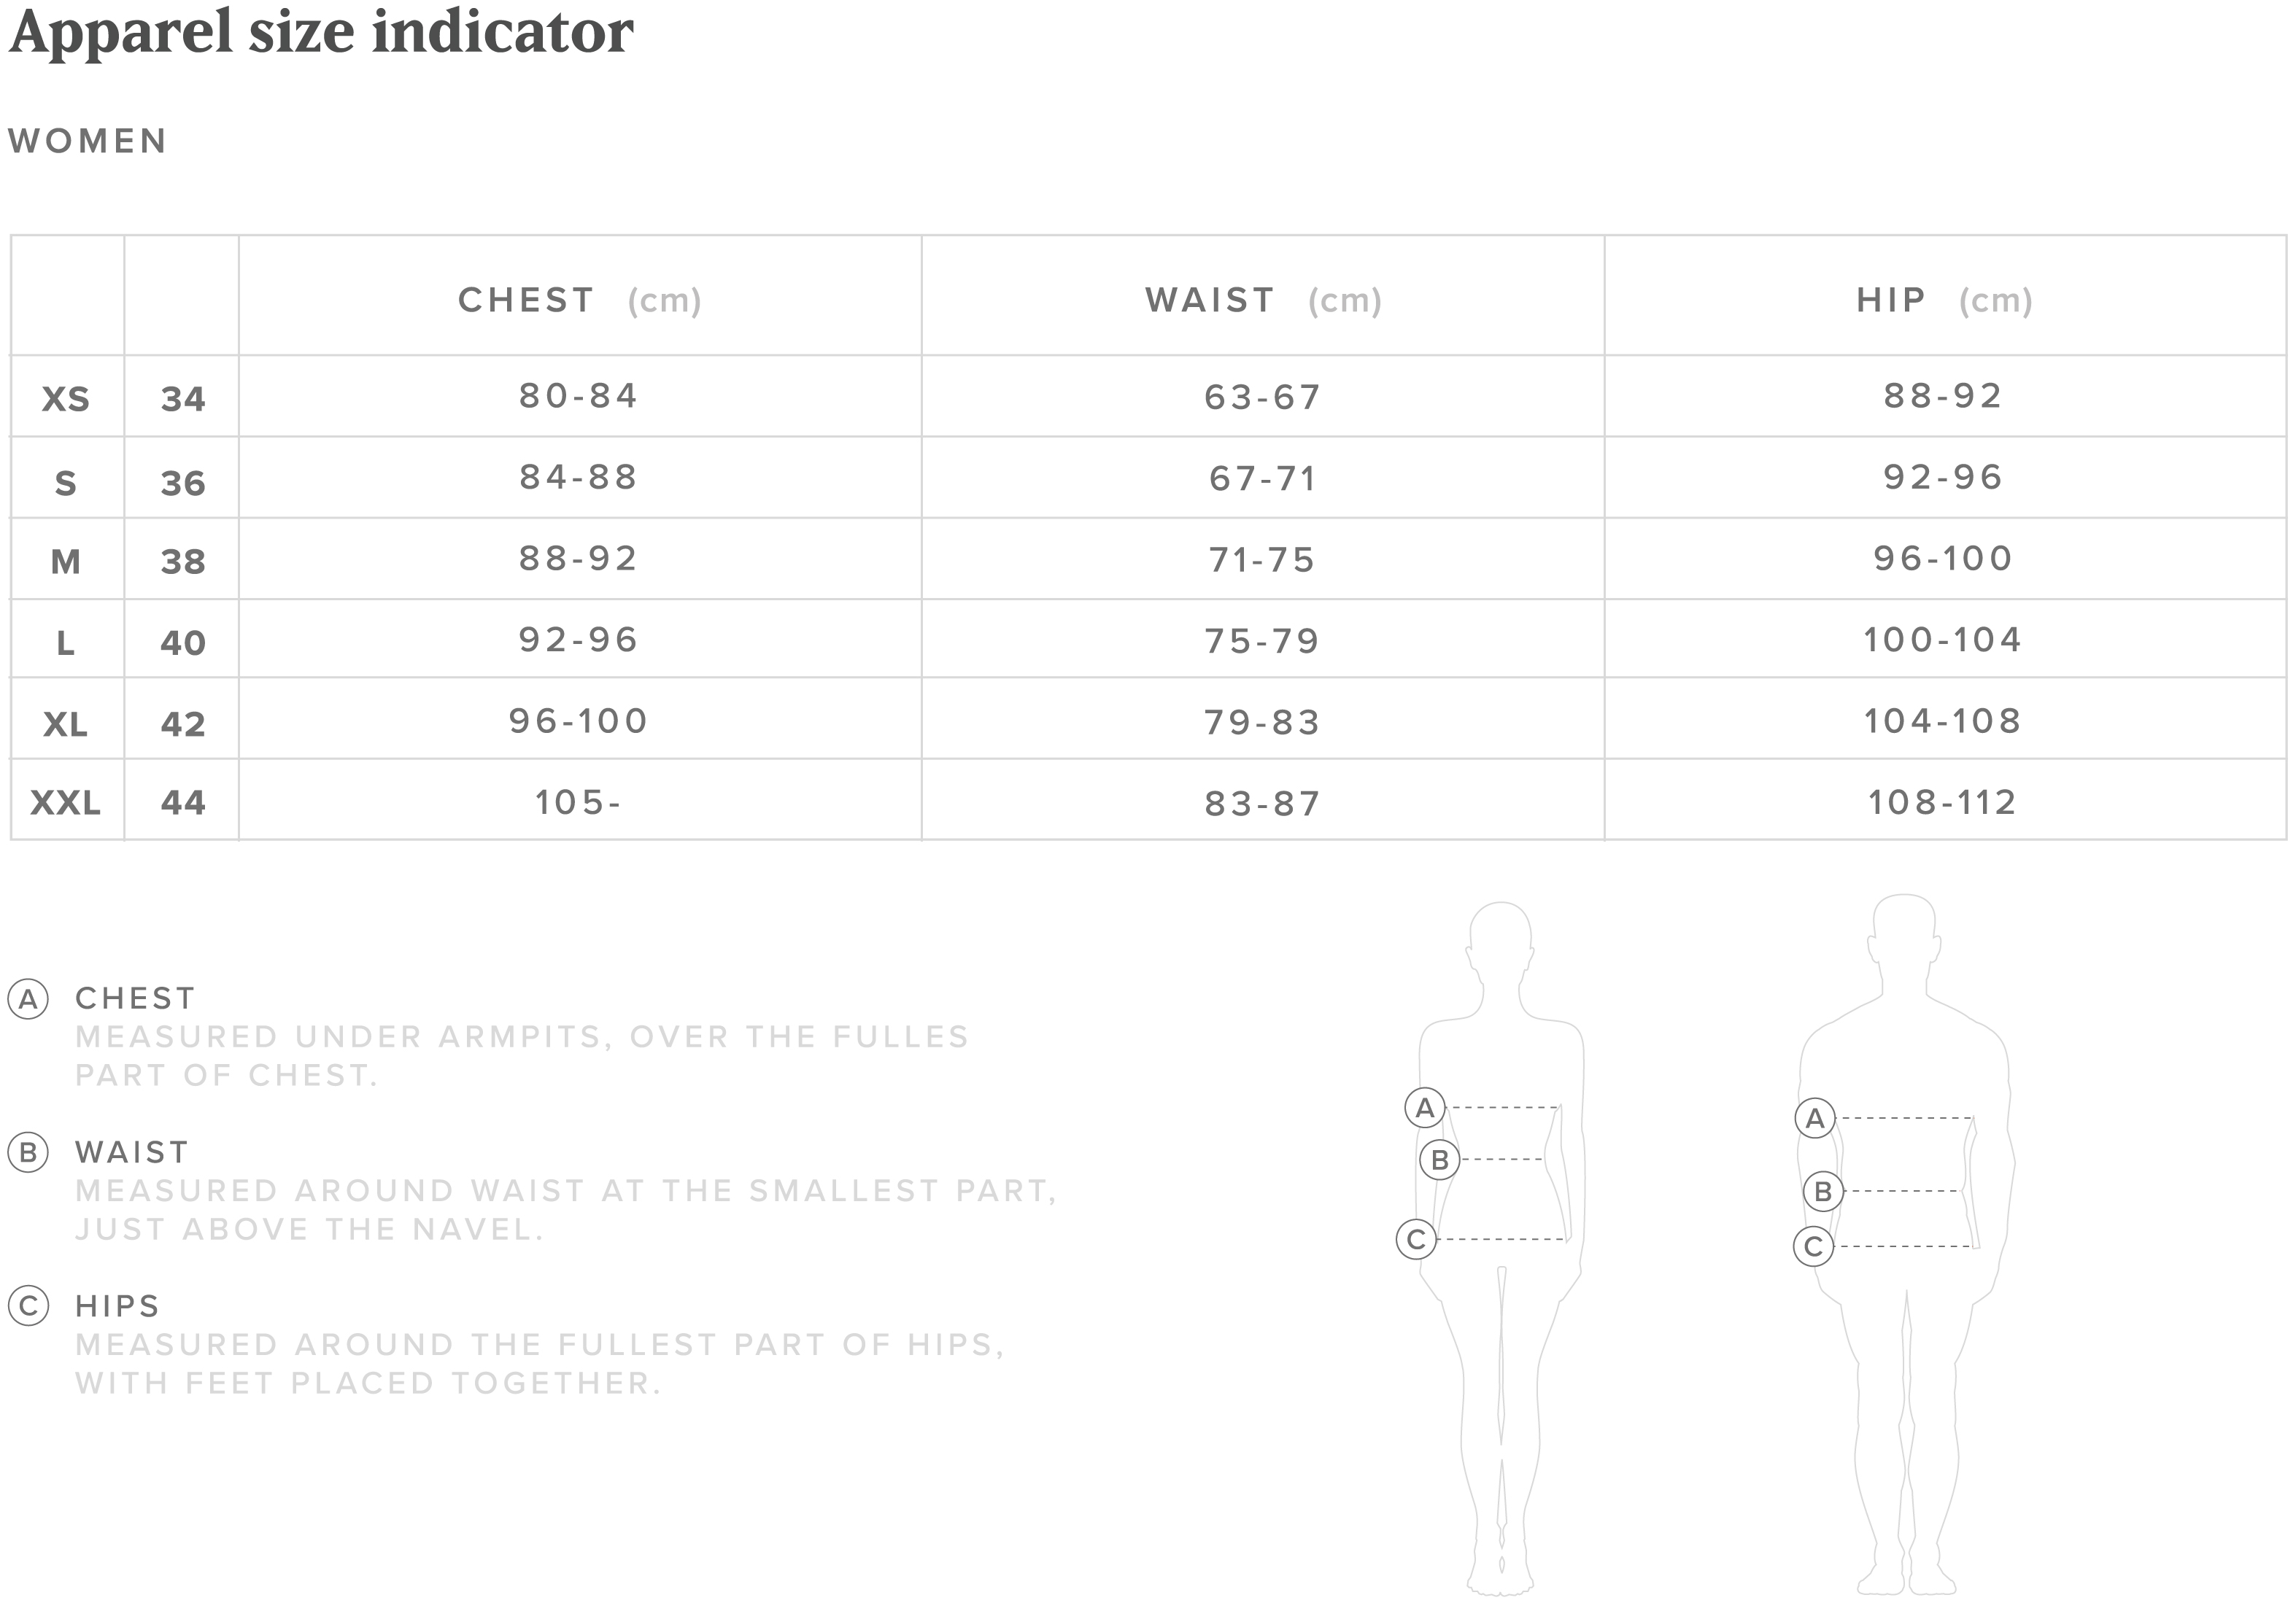Click the circled C icon beside HIPS legend
2296x1603 pixels.
coord(28,1306)
